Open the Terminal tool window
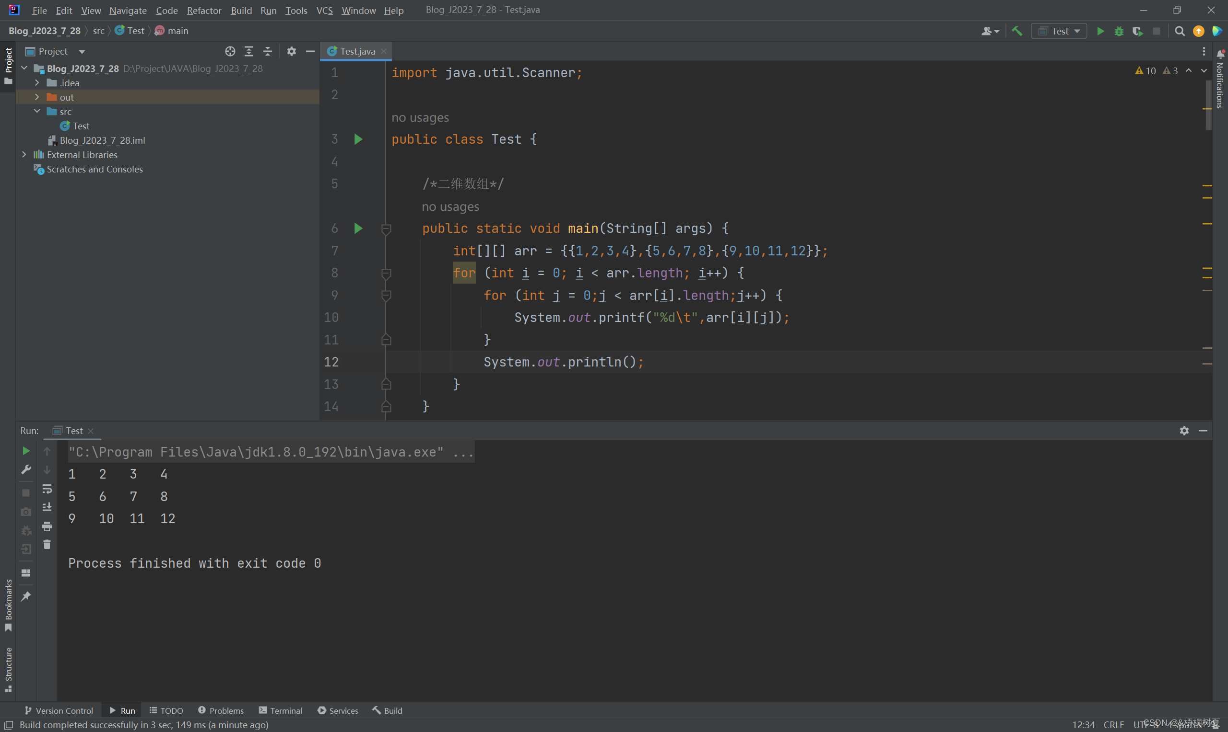This screenshot has width=1228, height=732. [281, 710]
